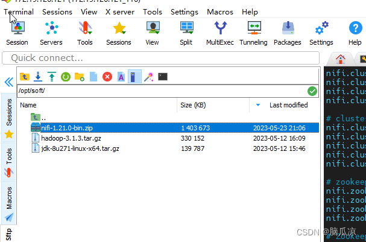Switch to Macros side tab
Viewport: 366px width, 242px height.
coord(9,203)
